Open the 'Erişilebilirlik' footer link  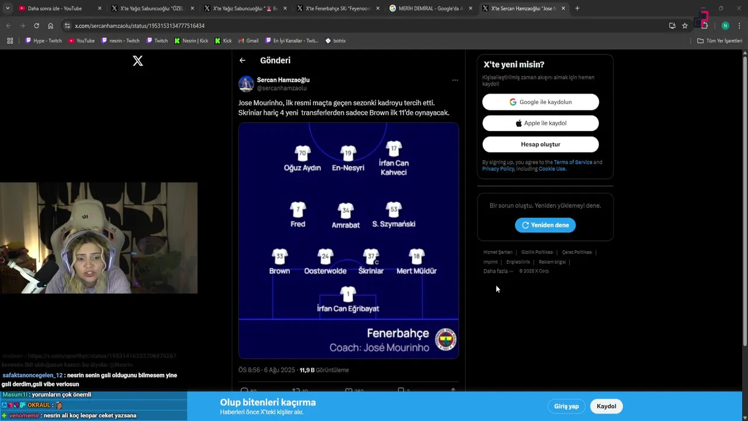[x=518, y=262]
